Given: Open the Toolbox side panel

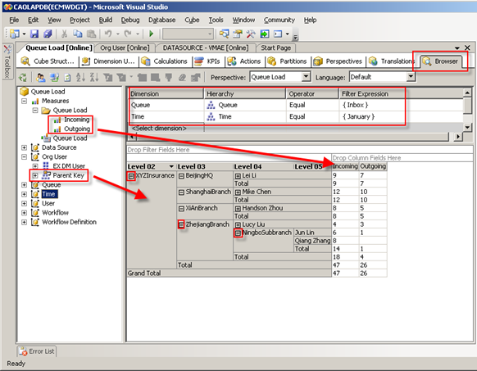Looking at the screenshot, I should (7, 61).
